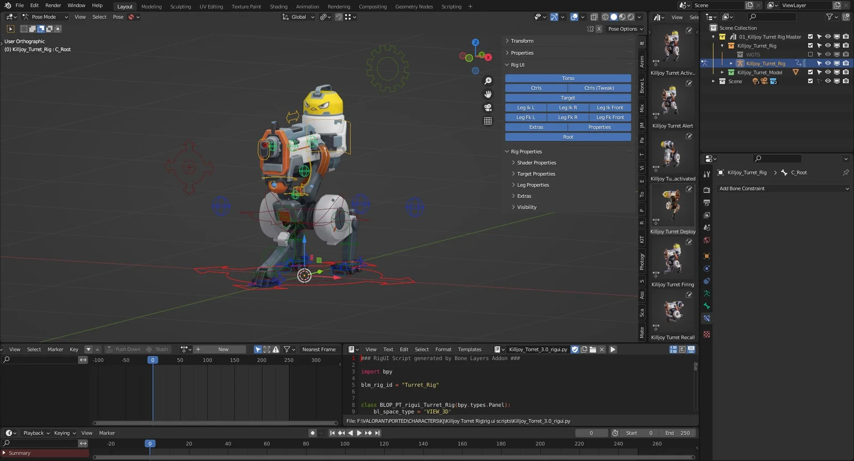Switch orthographic/perspective with grid icon

click(x=488, y=121)
